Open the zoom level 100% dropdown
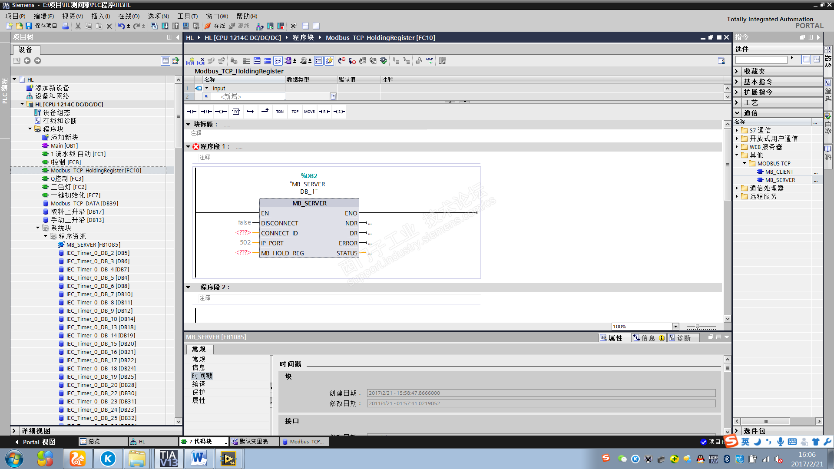Image resolution: width=834 pixels, height=469 pixels. coord(675,327)
